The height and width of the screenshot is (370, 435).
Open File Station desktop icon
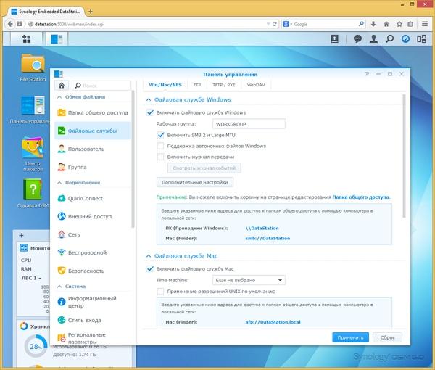33,67
